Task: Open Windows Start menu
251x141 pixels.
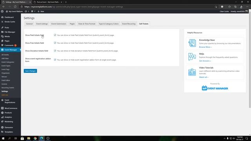Action: coord(3,138)
